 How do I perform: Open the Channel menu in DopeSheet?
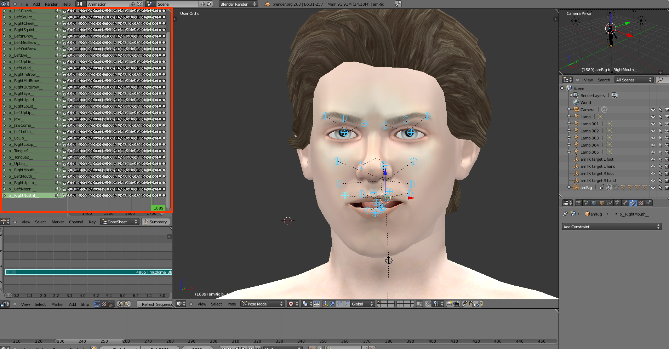click(76, 222)
